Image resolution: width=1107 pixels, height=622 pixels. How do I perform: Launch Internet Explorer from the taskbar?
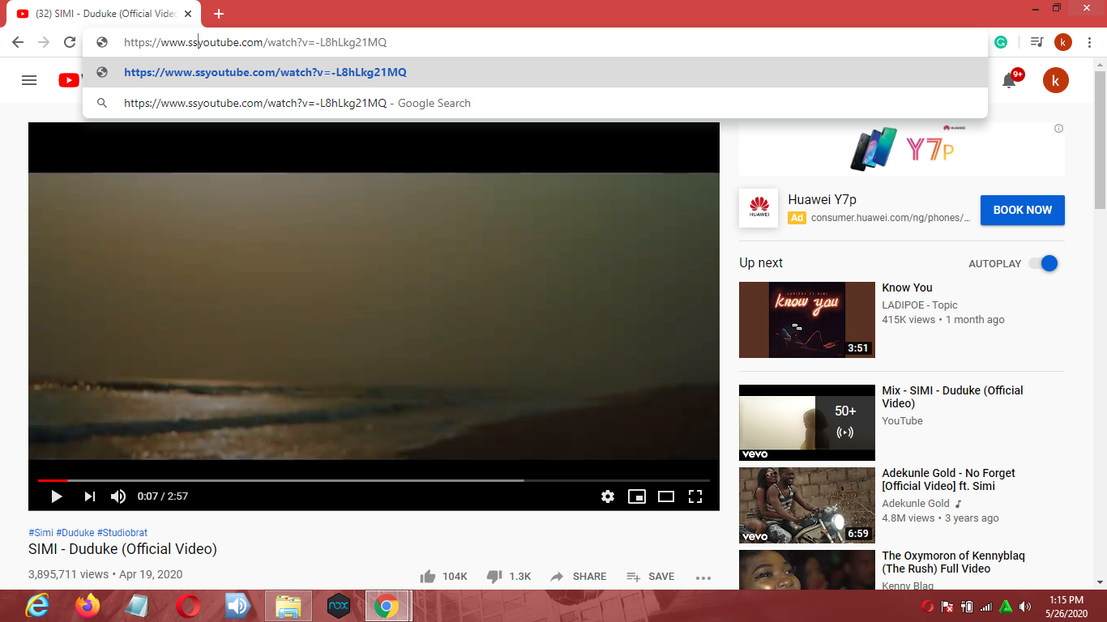click(x=37, y=606)
